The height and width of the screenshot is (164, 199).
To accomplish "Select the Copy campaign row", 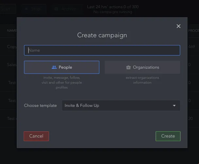I will click(12, 47).
